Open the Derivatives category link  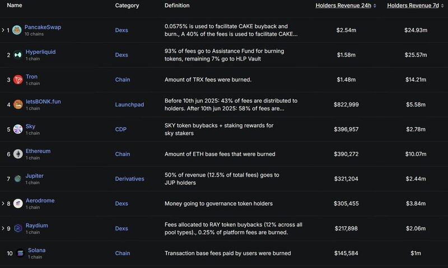[x=129, y=179]
